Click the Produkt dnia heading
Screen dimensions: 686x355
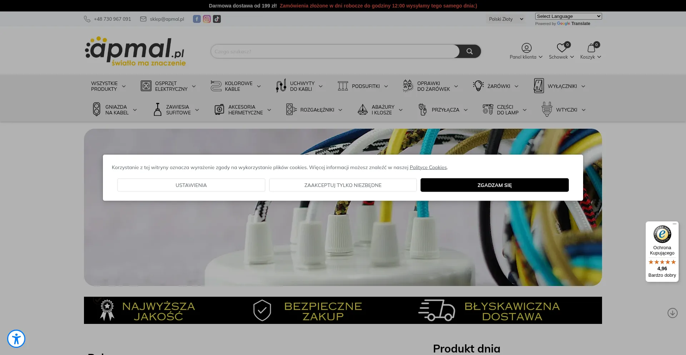coord(467,349)
